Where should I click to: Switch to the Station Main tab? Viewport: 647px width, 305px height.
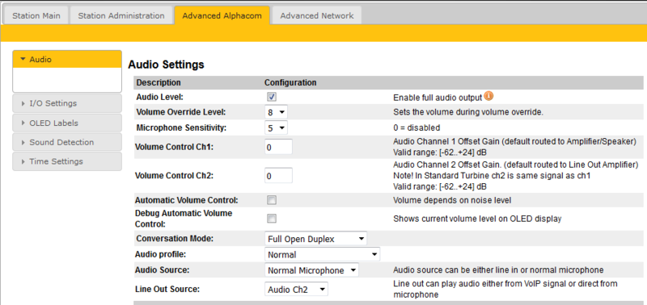point(36,15)
